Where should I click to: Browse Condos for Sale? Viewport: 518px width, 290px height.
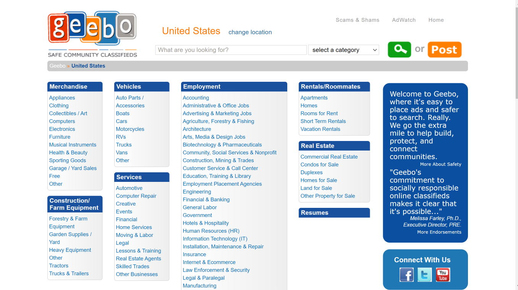(319, 165)
